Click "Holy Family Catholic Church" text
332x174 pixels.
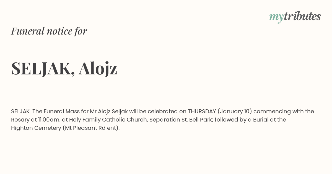(108, 120)
